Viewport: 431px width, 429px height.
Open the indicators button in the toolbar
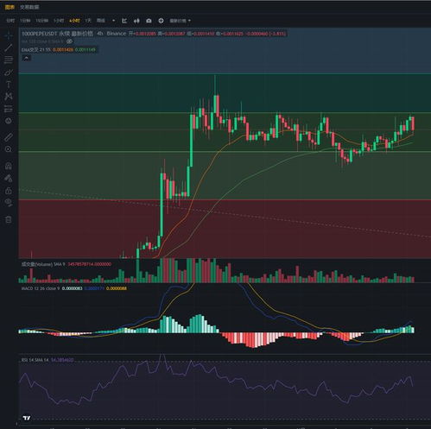pos(124,21)
